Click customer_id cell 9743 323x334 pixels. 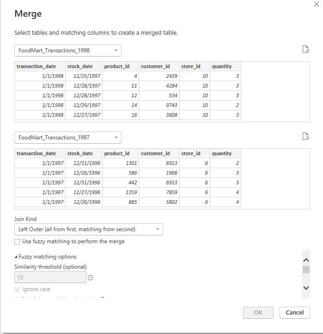tap(159, 105)
